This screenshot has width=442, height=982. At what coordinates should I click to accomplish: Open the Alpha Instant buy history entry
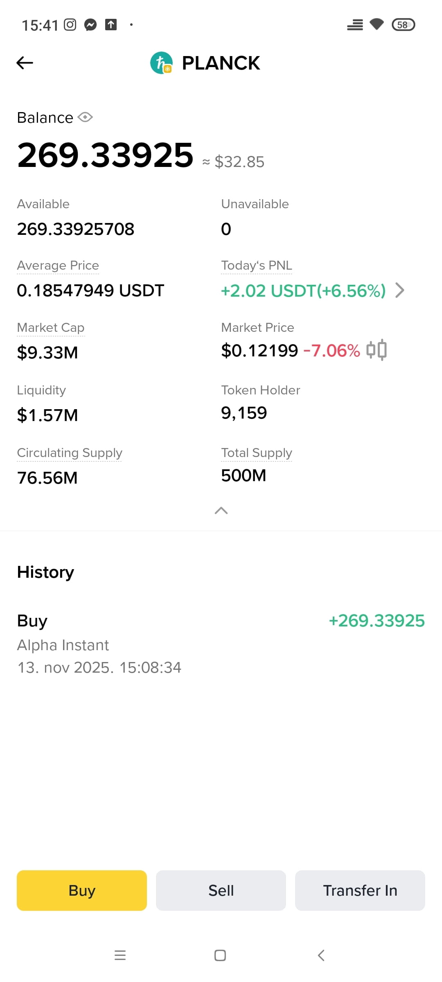tap(221, 644)
